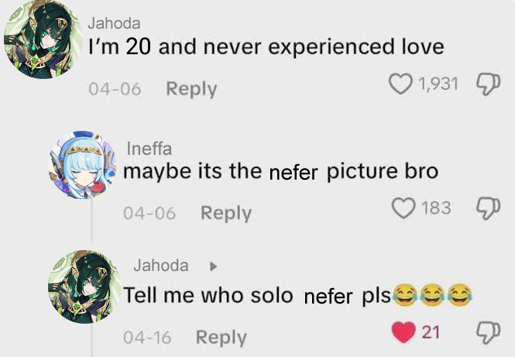Open Jahoda's avatar on the last reply
The width and height of the screenshot is (515, 357).
[84, 287]
